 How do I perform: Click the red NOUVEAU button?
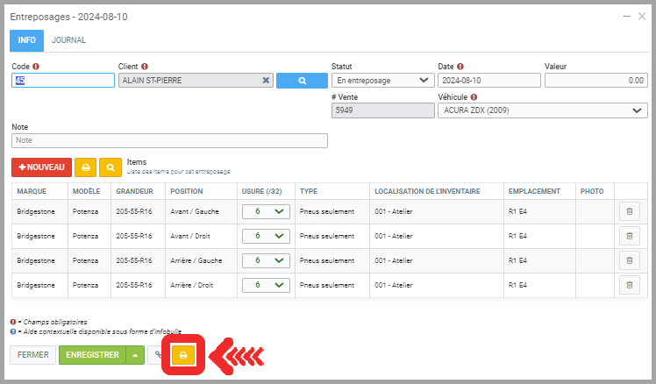pyautogui.click(x=41, y=167)
